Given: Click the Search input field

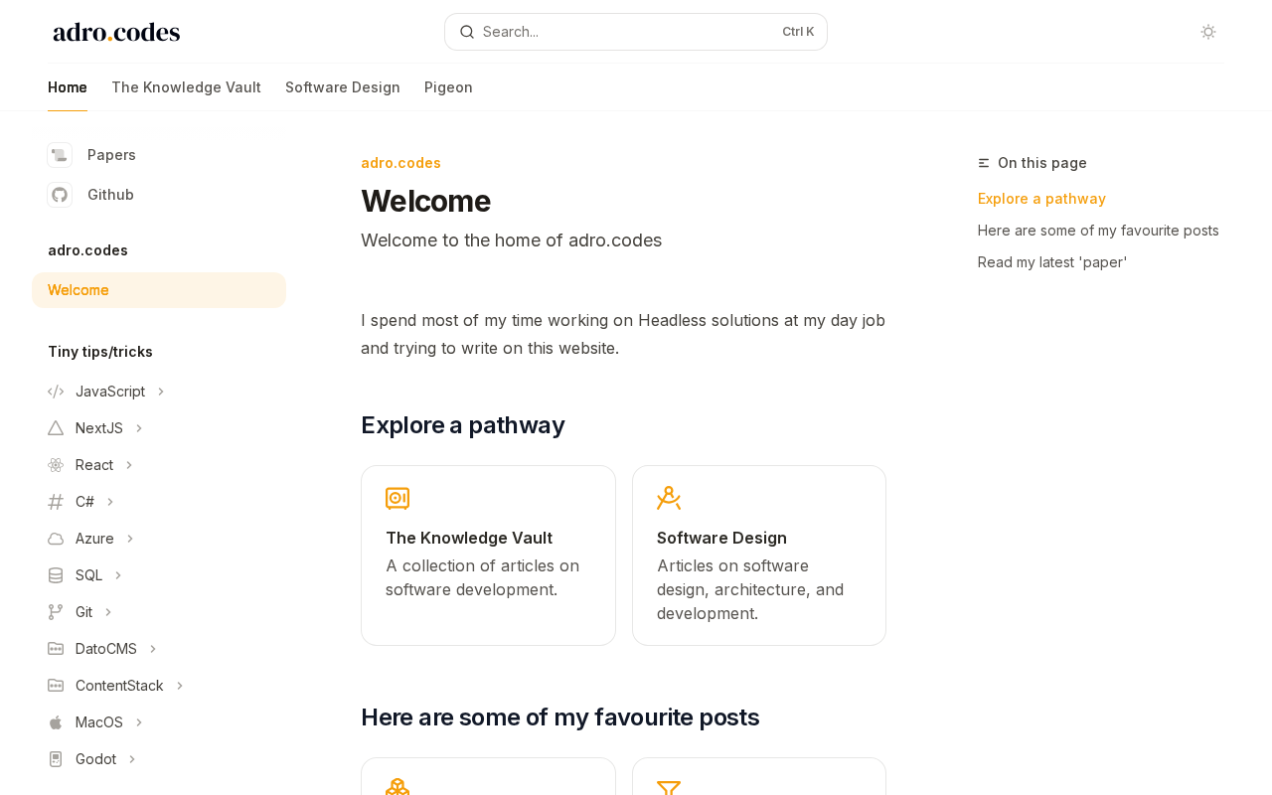Looking at the screenshot, I should [x=636, y=32].
